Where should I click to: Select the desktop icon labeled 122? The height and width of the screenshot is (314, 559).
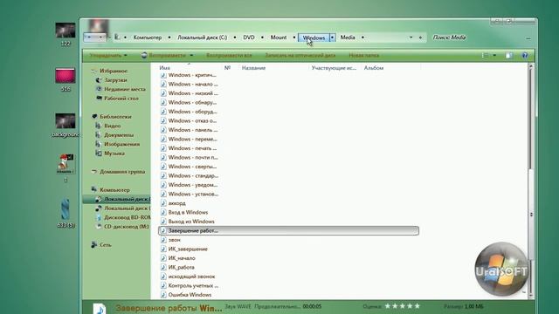pos(66,34)
